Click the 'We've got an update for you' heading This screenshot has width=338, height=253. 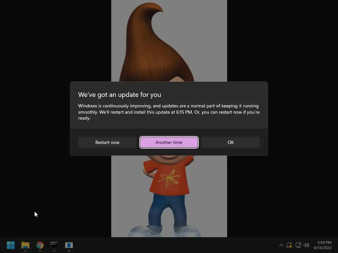click(119, 95)
